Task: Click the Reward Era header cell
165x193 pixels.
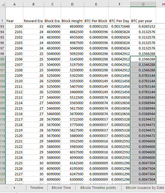Action: 33,15
